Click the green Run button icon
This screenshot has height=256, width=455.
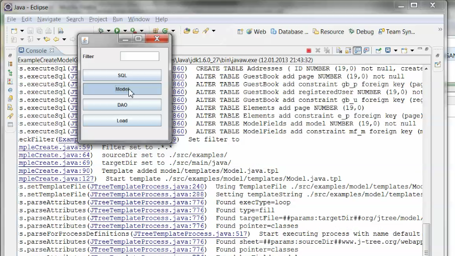(x=117, y=30)
